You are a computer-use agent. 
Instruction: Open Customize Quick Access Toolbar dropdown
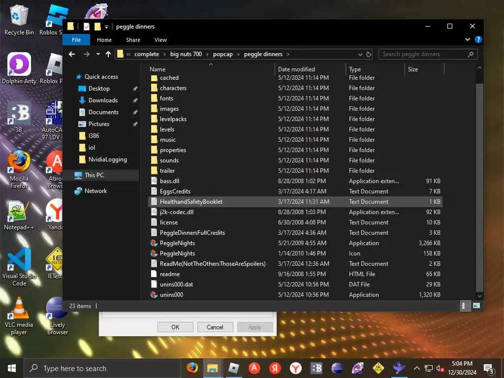pos(106,27)
